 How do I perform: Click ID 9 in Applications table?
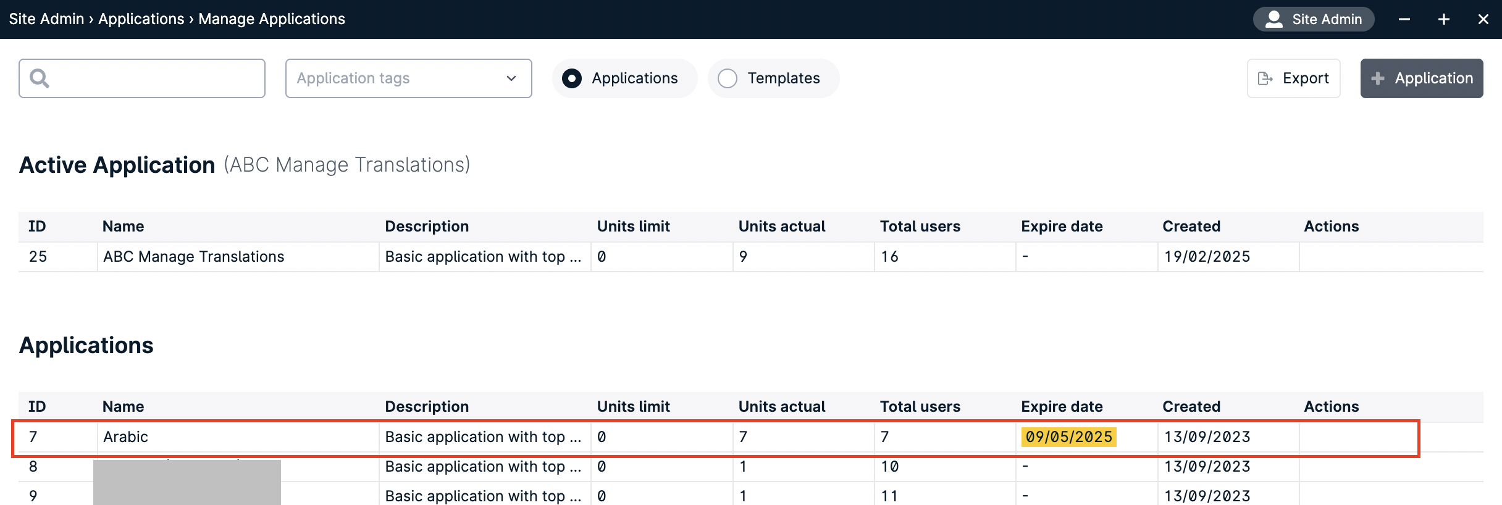click(33, 496)
